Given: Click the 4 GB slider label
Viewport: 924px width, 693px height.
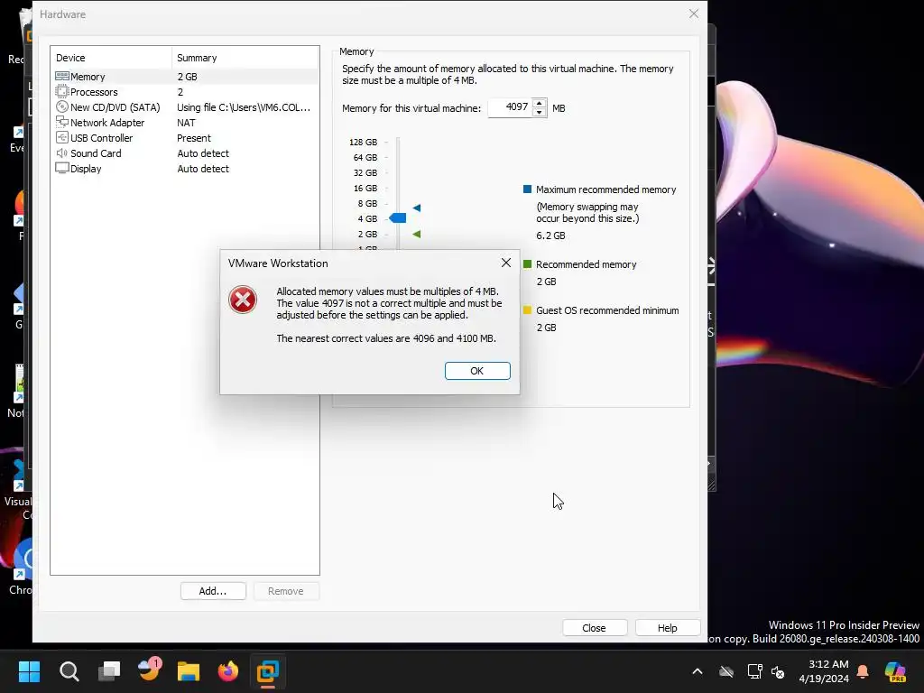Looking at the screenshot, I should click(x=368, y=218).
